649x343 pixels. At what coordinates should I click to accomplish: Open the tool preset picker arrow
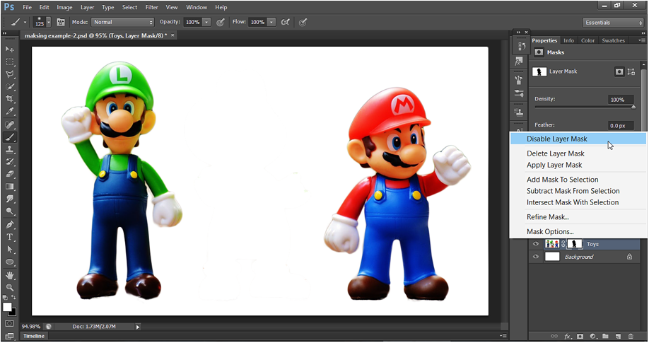[25, 23]
